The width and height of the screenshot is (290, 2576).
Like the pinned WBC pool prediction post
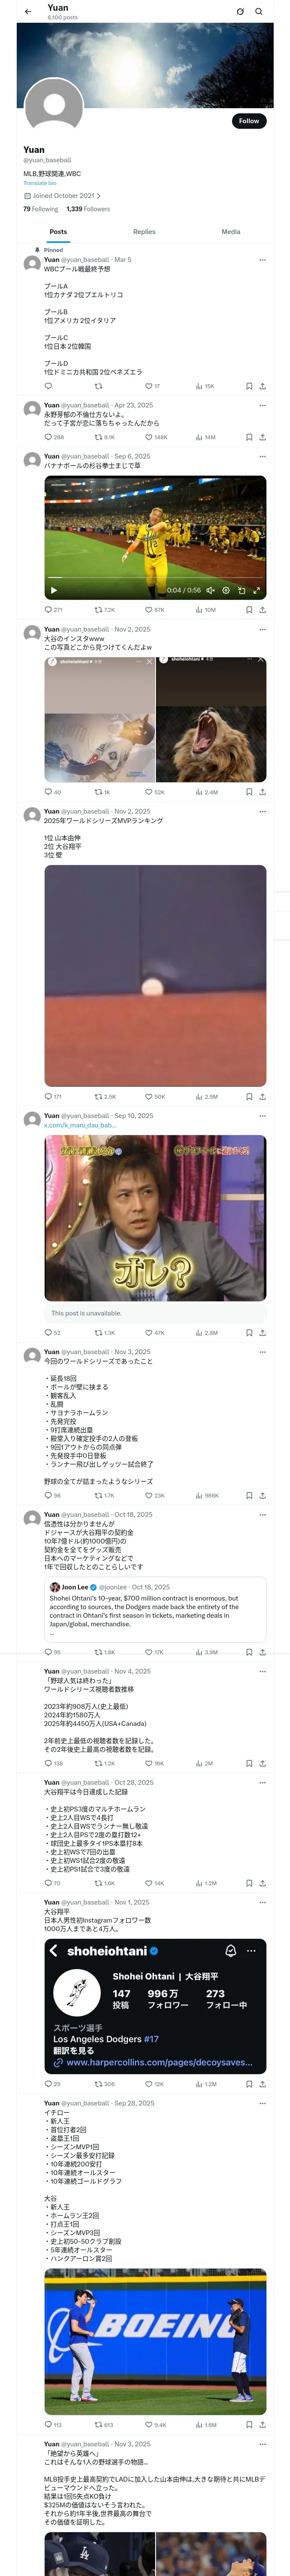(x=152, y=386)
